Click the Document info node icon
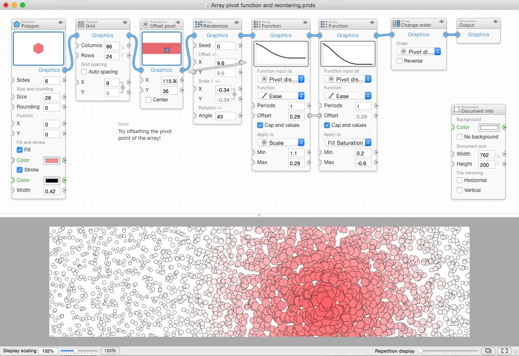The height and width of the screenshot is (356, 519). [457, 109]
